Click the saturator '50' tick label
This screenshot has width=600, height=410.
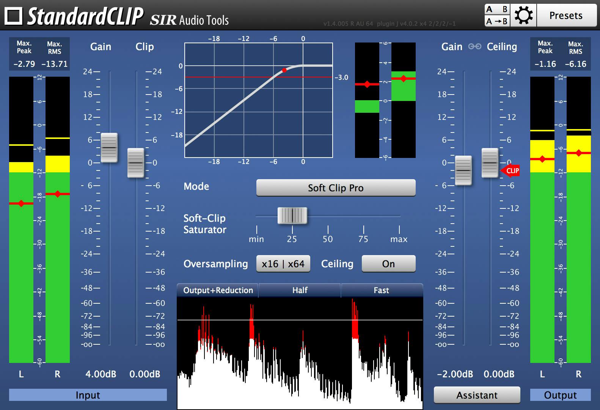coord(328,239)
